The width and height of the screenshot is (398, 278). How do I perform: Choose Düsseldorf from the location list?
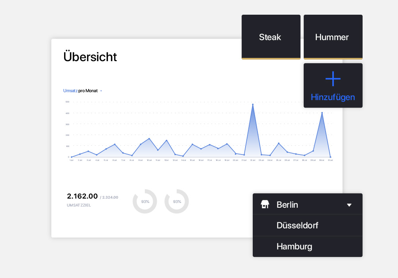307,225
